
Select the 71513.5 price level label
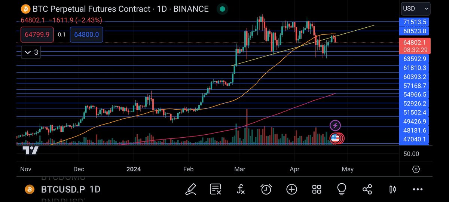[414, 22]
